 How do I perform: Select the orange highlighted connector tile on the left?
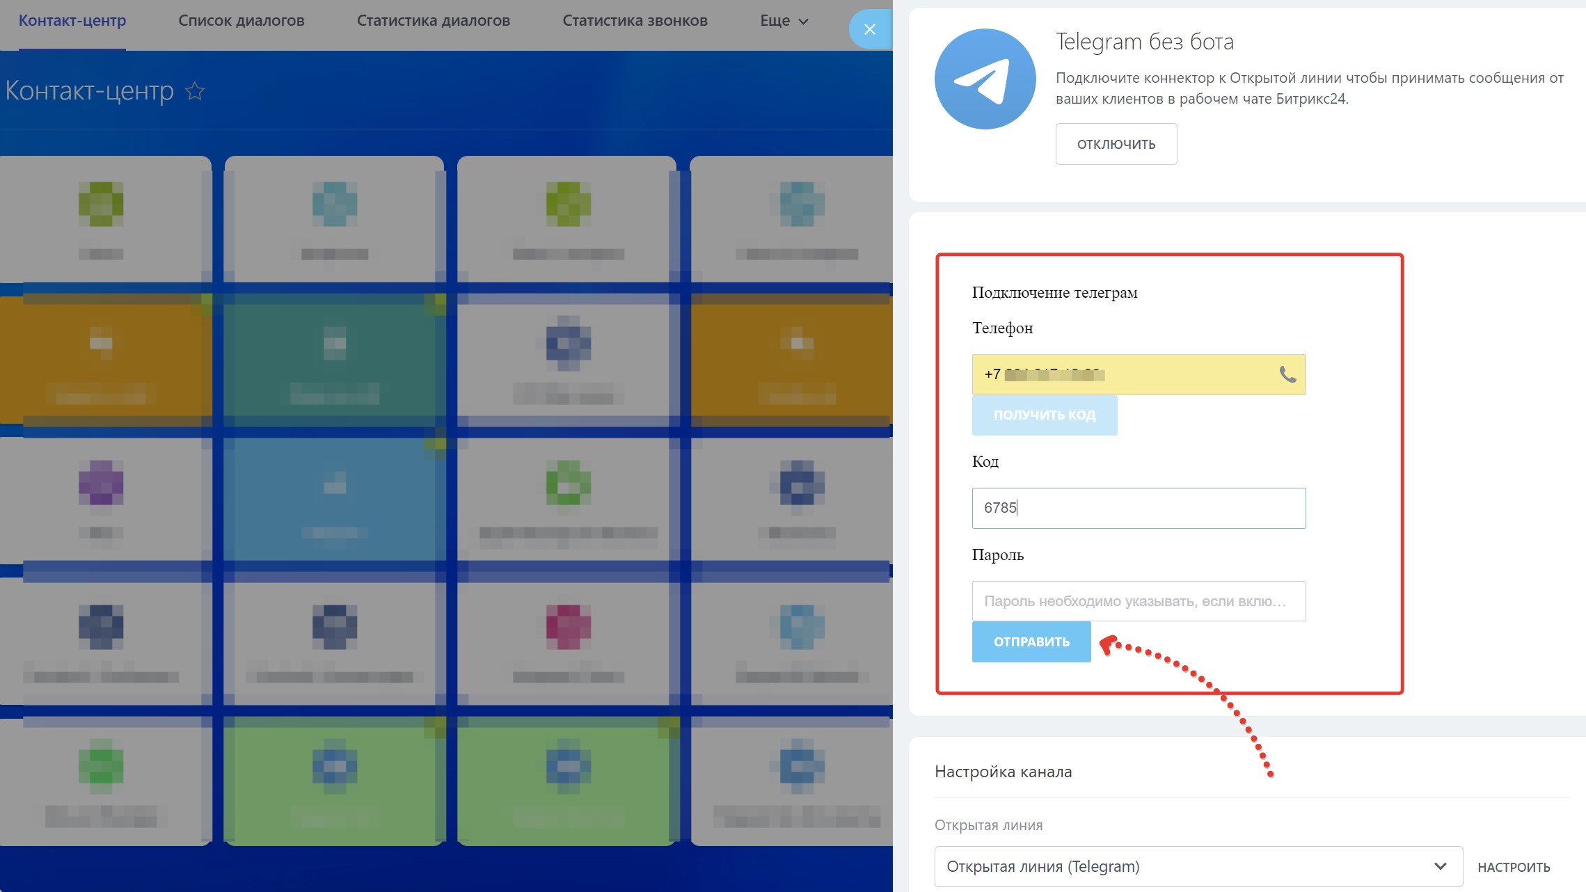pyautogui.click(x=104, y=360)
